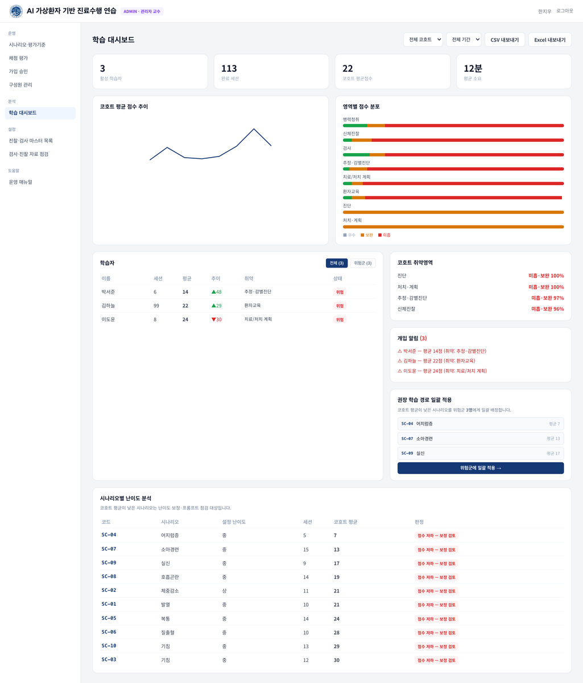Click 위험군에 일괄 적용 button
This screenshot has height=683, width=583.
(481, 468)
